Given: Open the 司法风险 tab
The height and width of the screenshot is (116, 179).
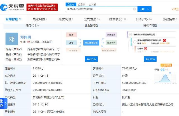Looking at the screenshot, I should tap(40, 19).
